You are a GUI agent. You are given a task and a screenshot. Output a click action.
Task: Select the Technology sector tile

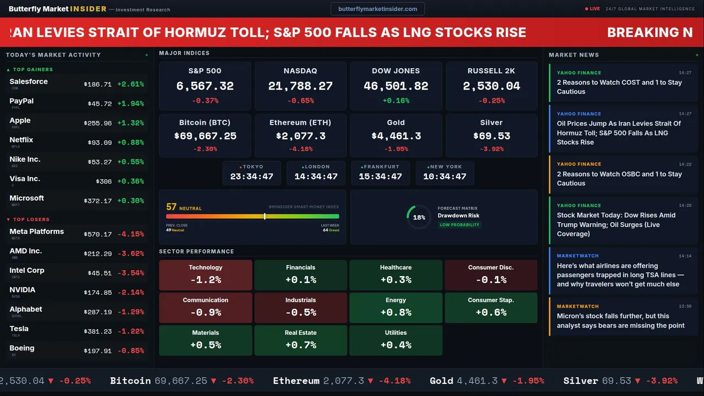pyautogui.click(x=205, y=274)
